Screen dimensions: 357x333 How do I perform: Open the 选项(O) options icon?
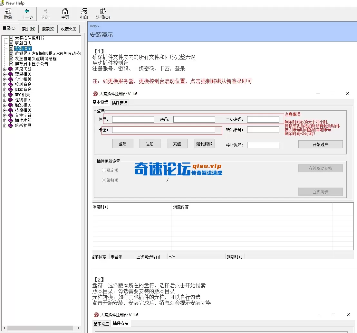[x=102, y=14]
